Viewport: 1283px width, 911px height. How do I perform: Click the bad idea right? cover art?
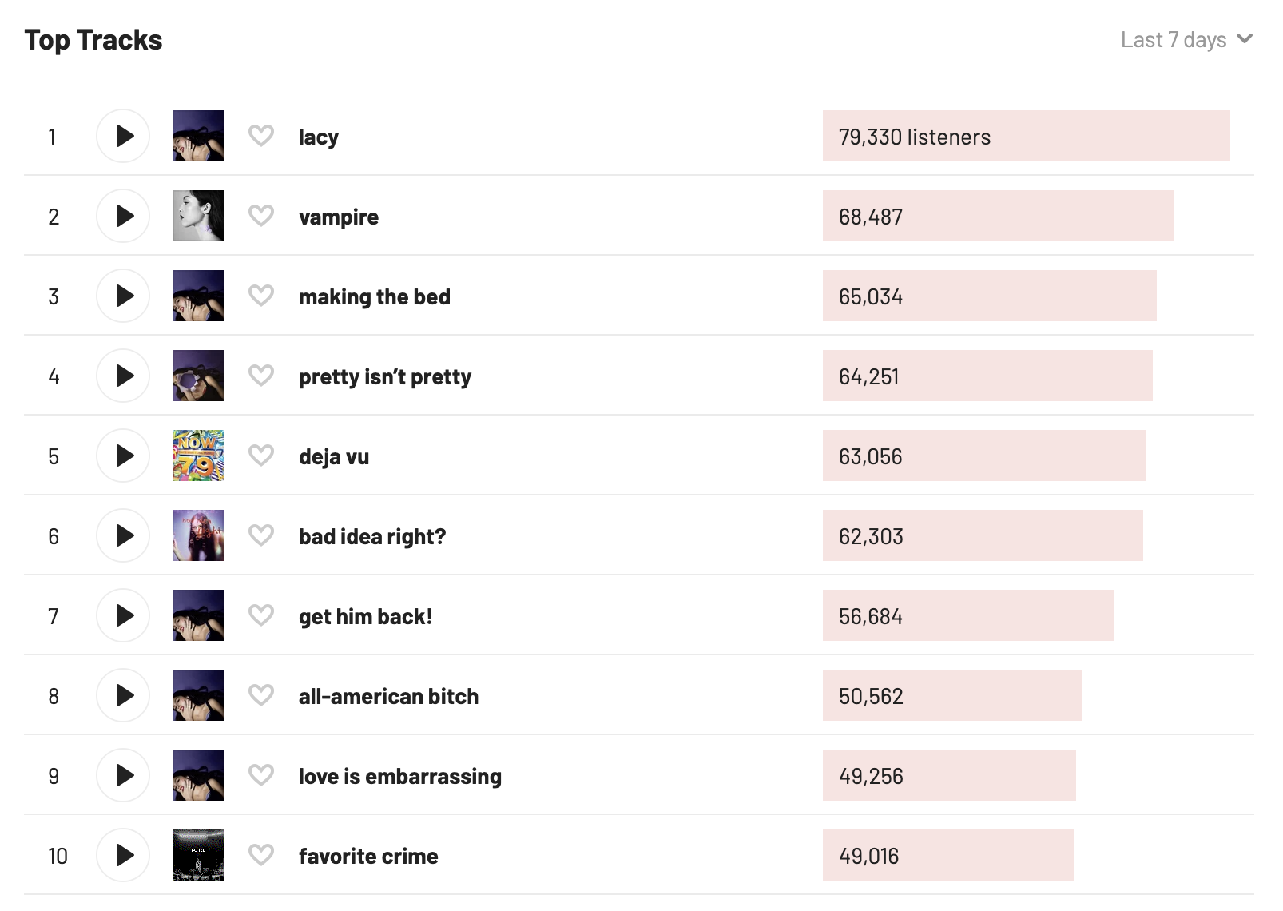click(x=198, y=535)
